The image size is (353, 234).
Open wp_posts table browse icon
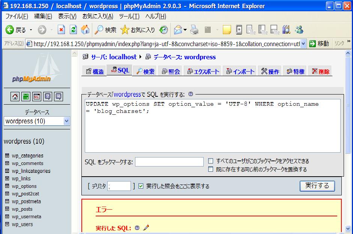7,209
